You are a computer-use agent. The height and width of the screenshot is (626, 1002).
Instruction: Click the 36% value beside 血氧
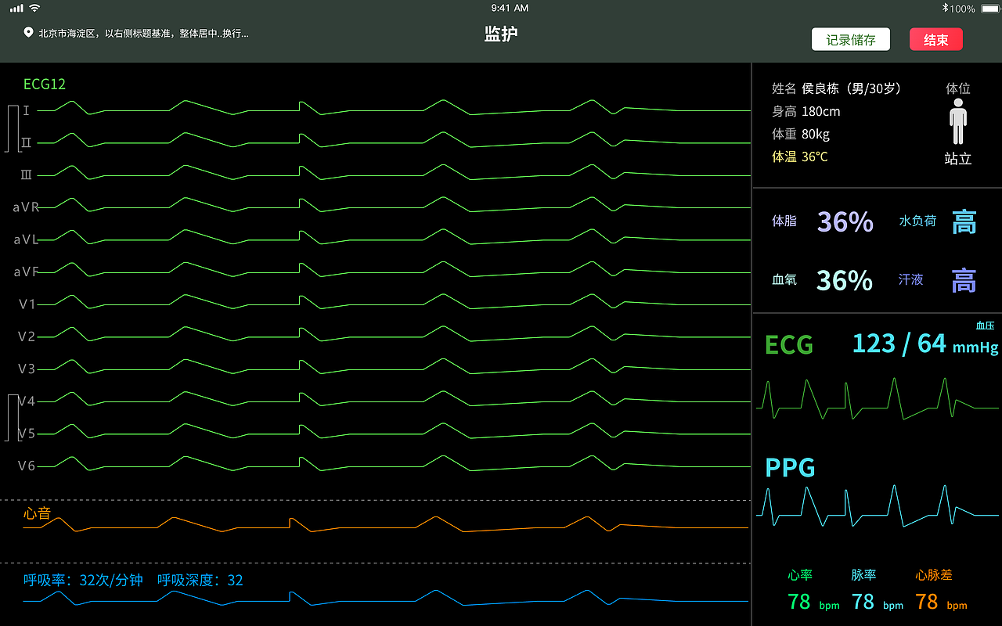pos(845,280)
